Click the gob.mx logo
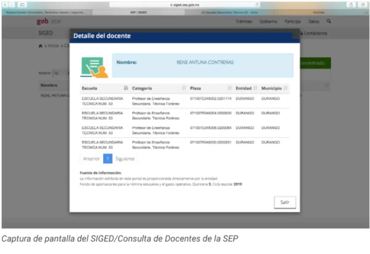370x254 pixels. tap(48, 21)
